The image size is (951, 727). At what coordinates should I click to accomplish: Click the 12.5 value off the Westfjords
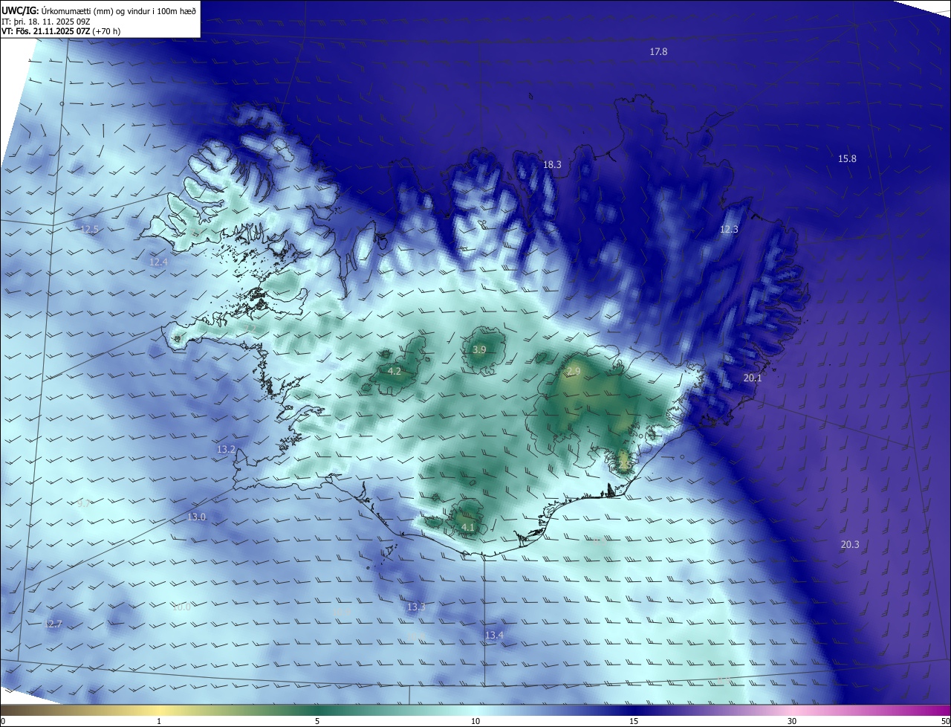[x=89, y=230]
